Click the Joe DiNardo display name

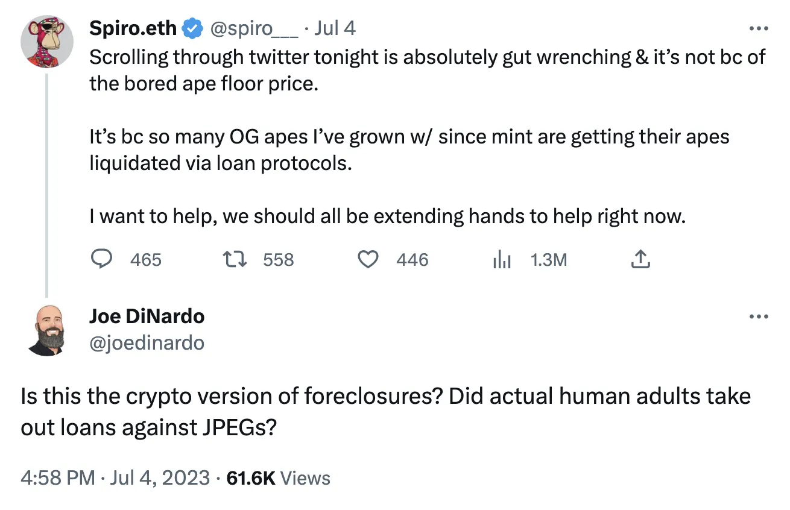[147, 316]
